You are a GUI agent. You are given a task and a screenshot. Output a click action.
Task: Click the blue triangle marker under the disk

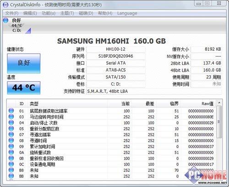(28, 31)
